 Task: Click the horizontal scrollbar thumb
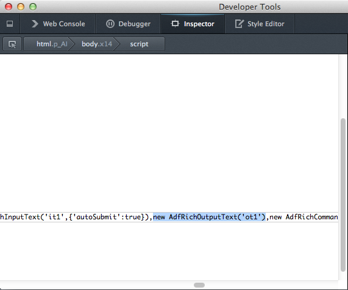point(199,285)
